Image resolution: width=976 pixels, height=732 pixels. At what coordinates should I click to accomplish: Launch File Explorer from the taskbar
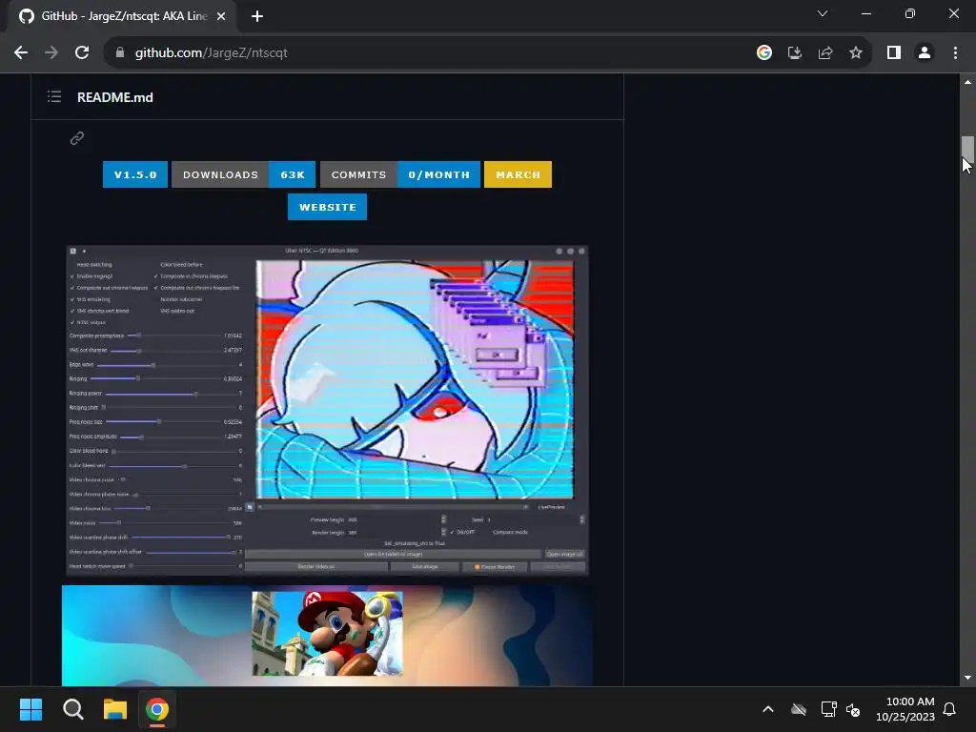coord(115,709)
